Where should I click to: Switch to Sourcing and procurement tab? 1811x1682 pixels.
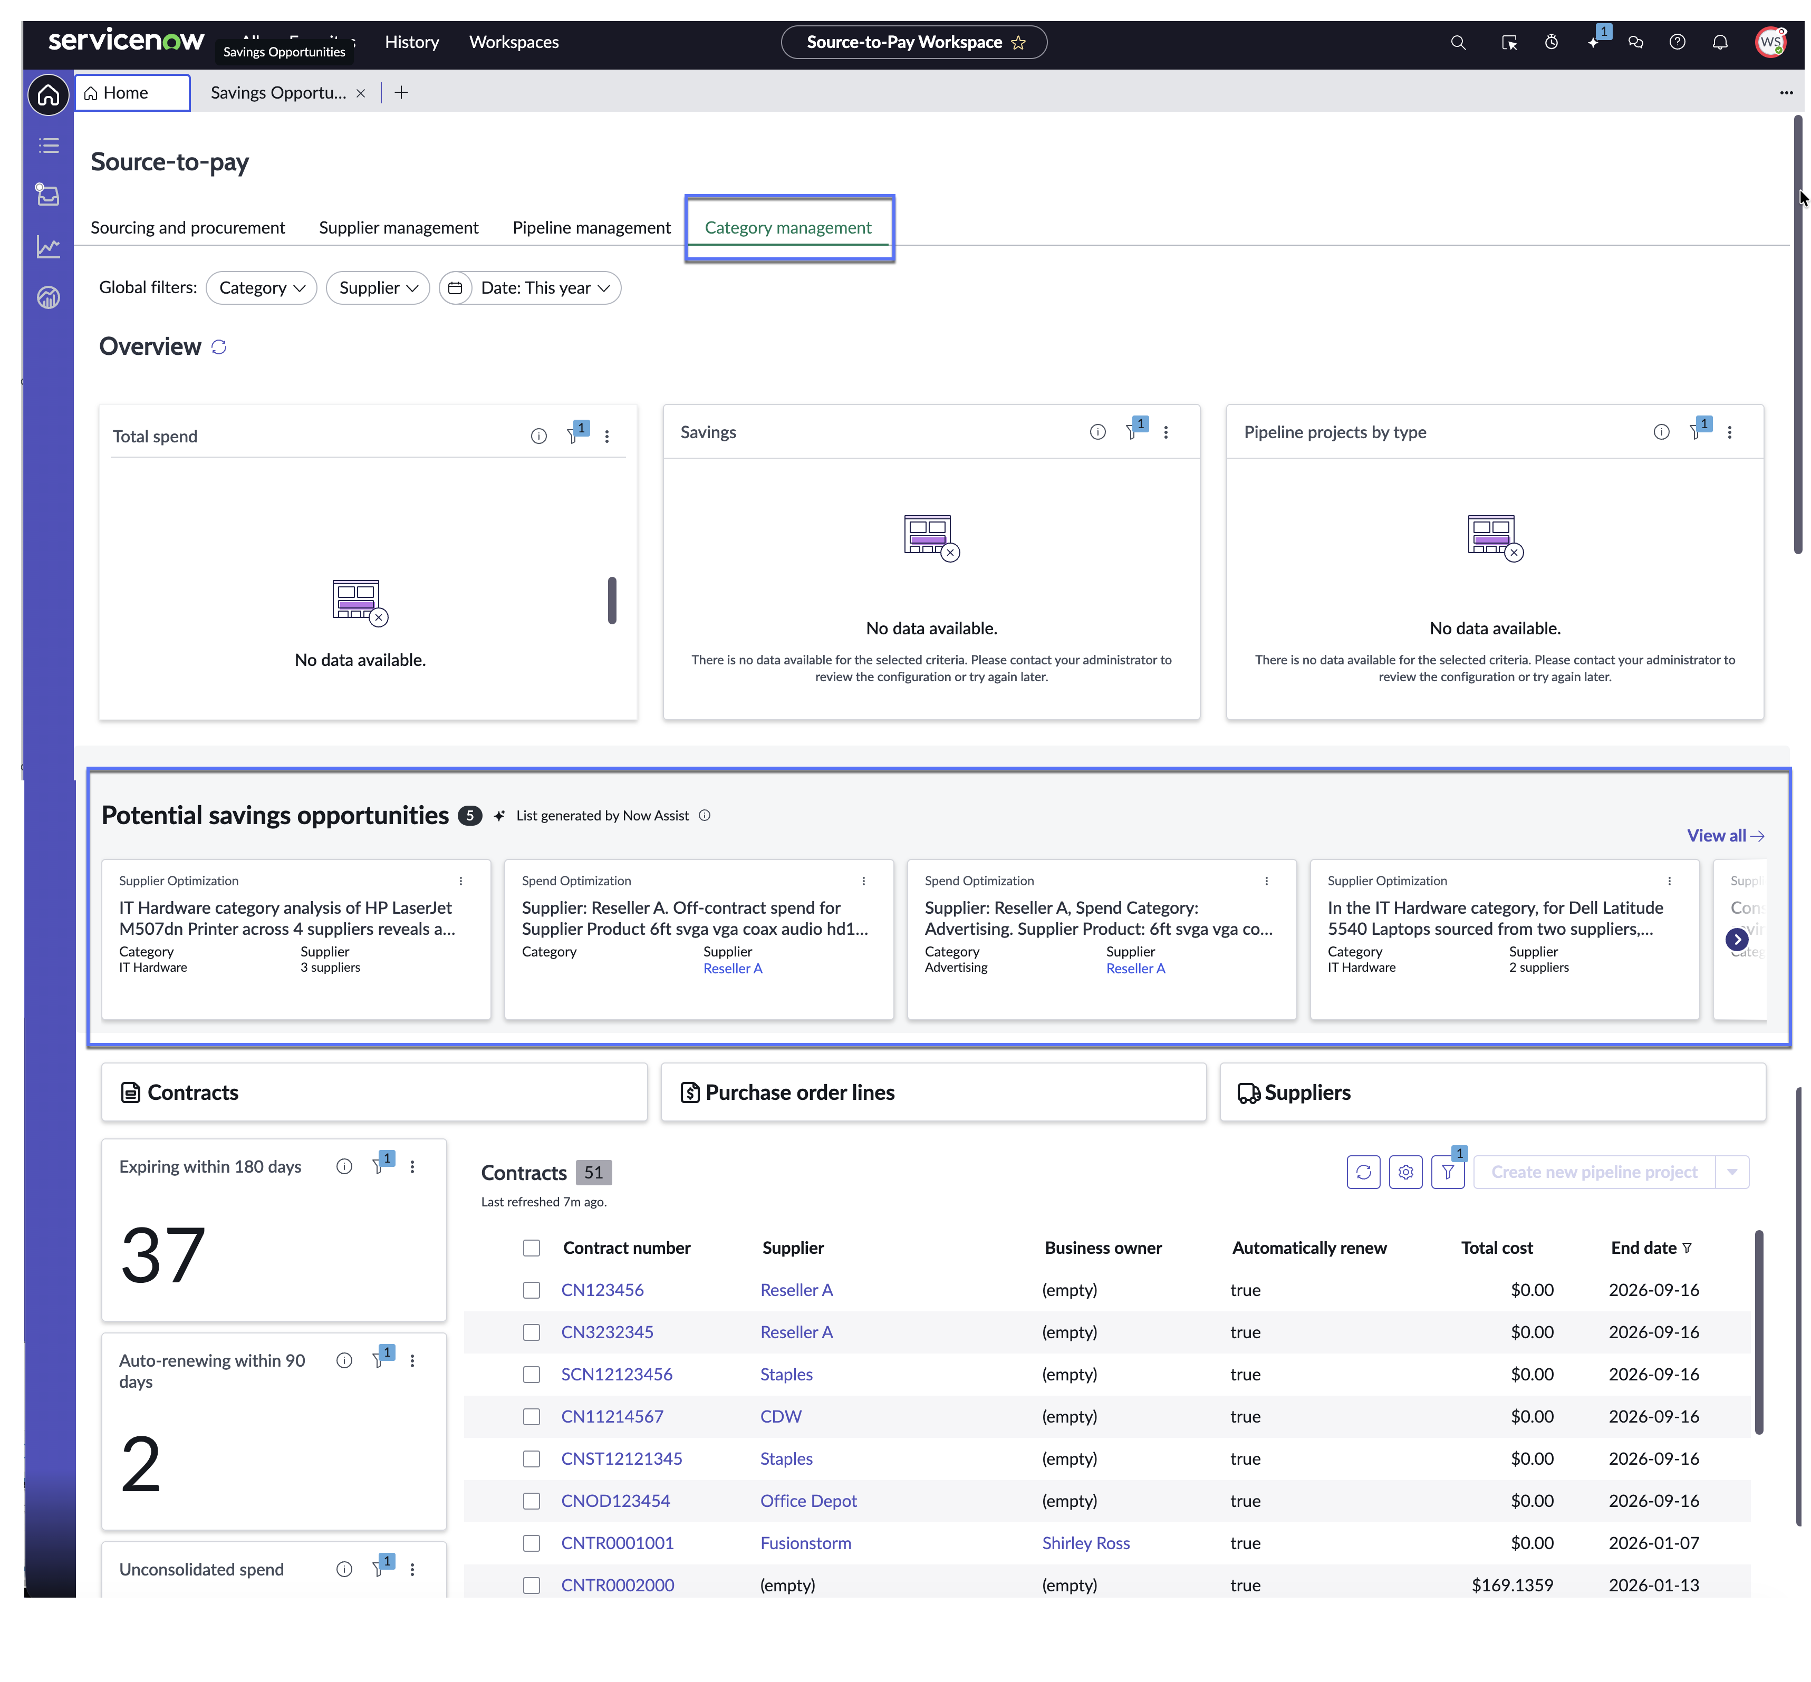(188, 228)
